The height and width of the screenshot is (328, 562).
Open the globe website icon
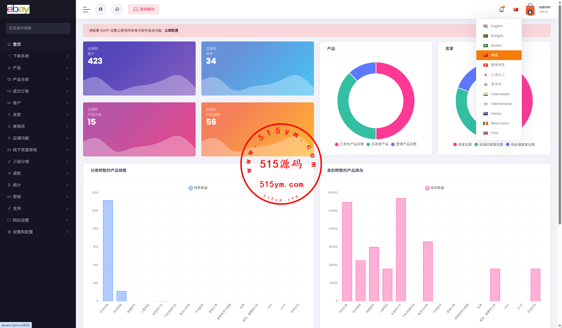click(101, 9)
